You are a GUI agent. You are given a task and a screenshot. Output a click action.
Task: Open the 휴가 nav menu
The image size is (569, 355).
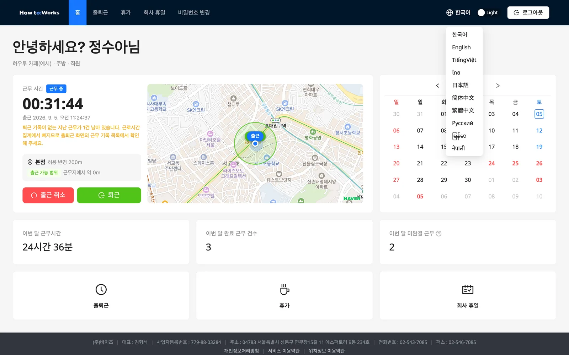pos(126,12)
